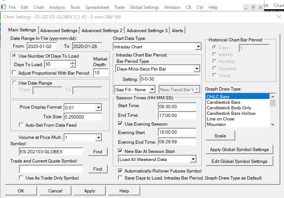The width and height of the screenshot is (284, 198).
Task: Click the Start Time field
Action: [177, 107]
